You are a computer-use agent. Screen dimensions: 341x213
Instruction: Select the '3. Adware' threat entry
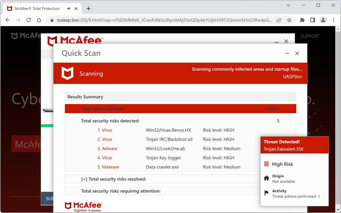[107, 149]
